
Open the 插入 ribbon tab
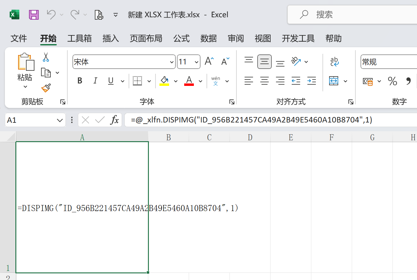[x=111, y=38]
